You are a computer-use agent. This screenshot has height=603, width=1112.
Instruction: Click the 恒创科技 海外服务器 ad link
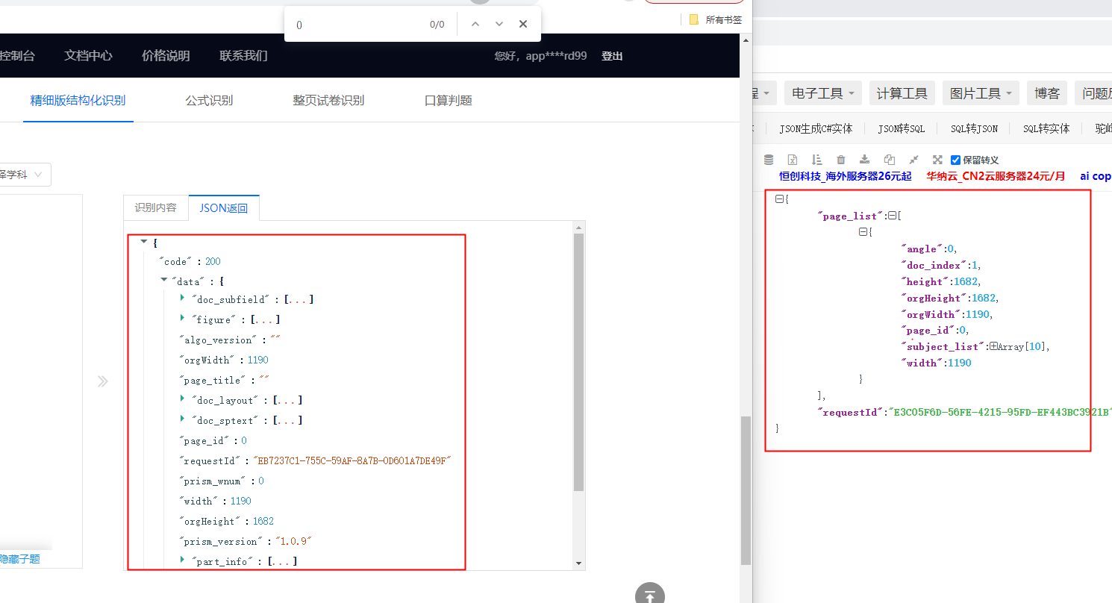[846, 177]
